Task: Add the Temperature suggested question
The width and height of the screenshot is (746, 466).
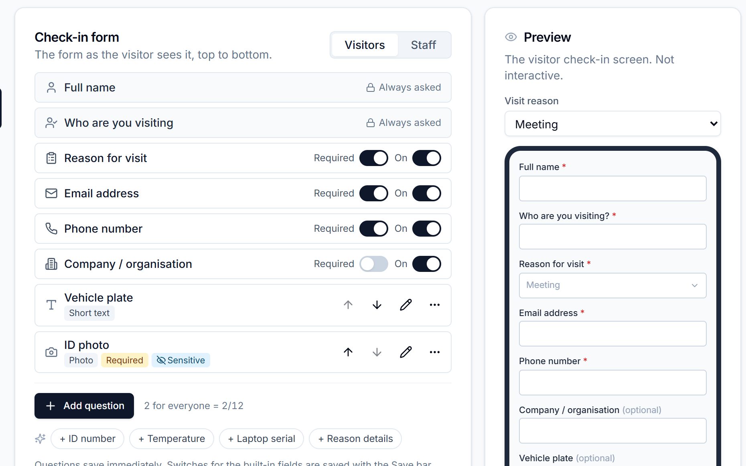Action: [172, 439]
